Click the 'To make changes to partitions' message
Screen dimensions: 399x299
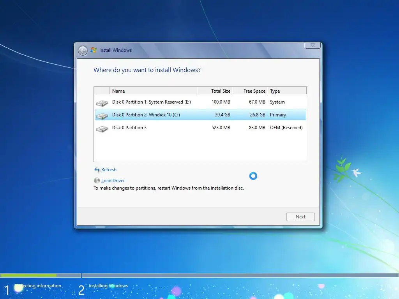point(169,188)
